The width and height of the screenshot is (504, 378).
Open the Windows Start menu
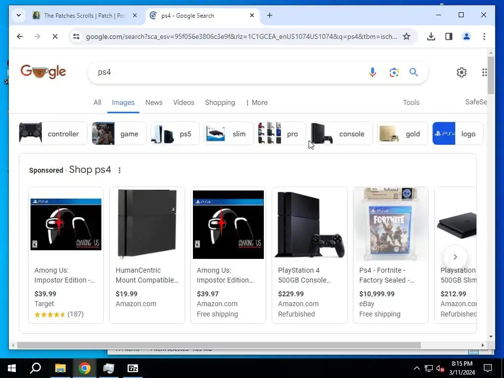pos(12,368)
